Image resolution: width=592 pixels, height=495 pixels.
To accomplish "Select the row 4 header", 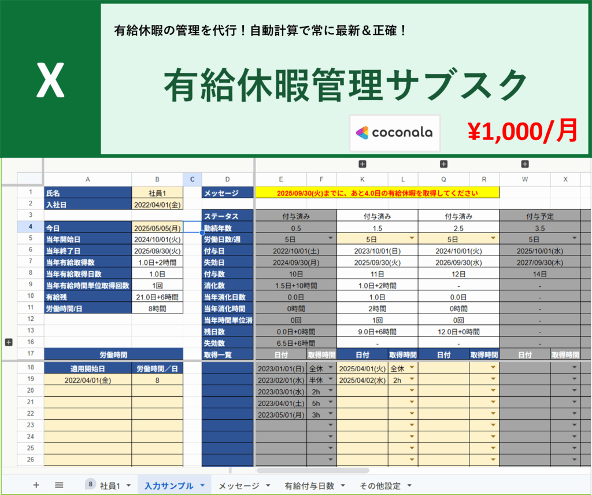I will pyautogui.click(x=30, y=227).
